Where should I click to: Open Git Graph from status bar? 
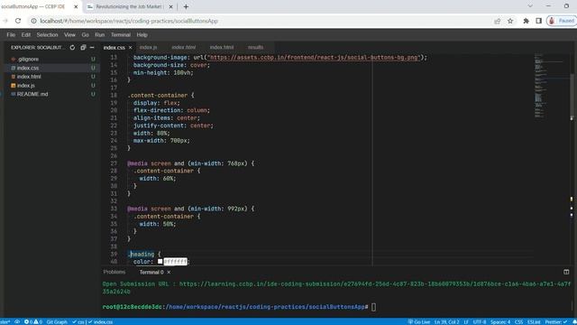pos(57,322)
